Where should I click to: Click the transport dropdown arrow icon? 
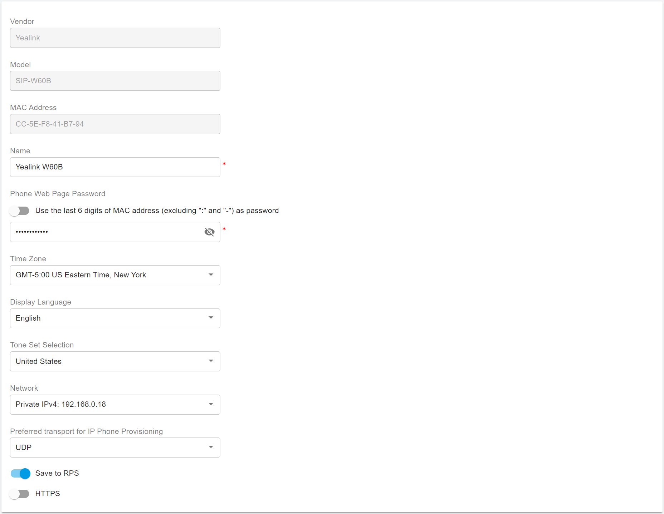pos(211,447)
